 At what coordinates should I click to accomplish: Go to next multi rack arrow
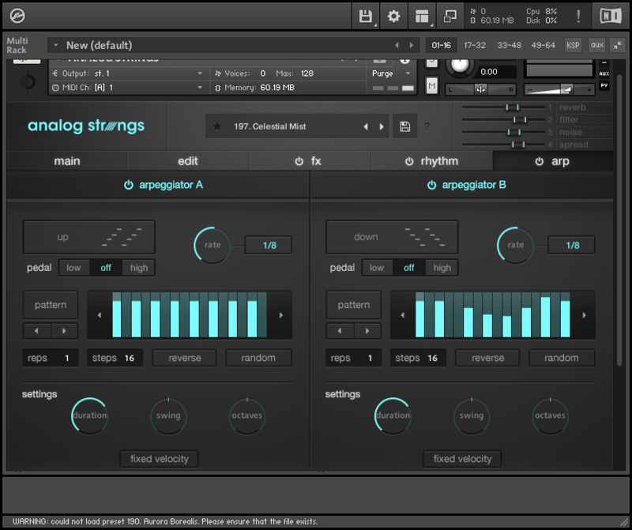coord(411,45)
